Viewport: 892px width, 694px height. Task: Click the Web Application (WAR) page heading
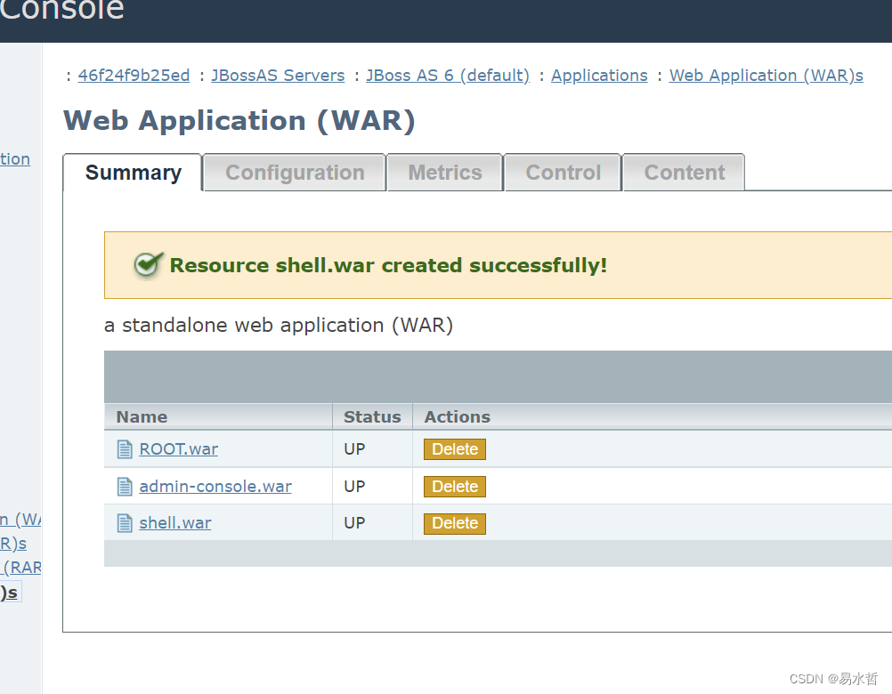[239, 120]
